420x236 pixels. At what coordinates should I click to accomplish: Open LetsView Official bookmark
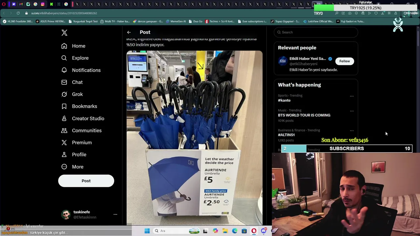tap(318, 21)
